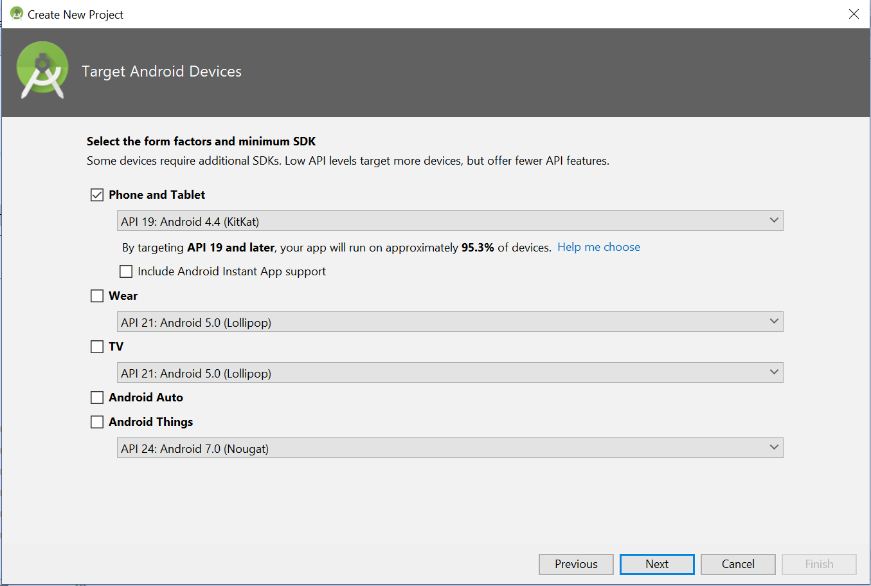Screen dimensions: 871x586
Task: Open the Wear minimum SDK dropdown
Action: tap(450, 321)
